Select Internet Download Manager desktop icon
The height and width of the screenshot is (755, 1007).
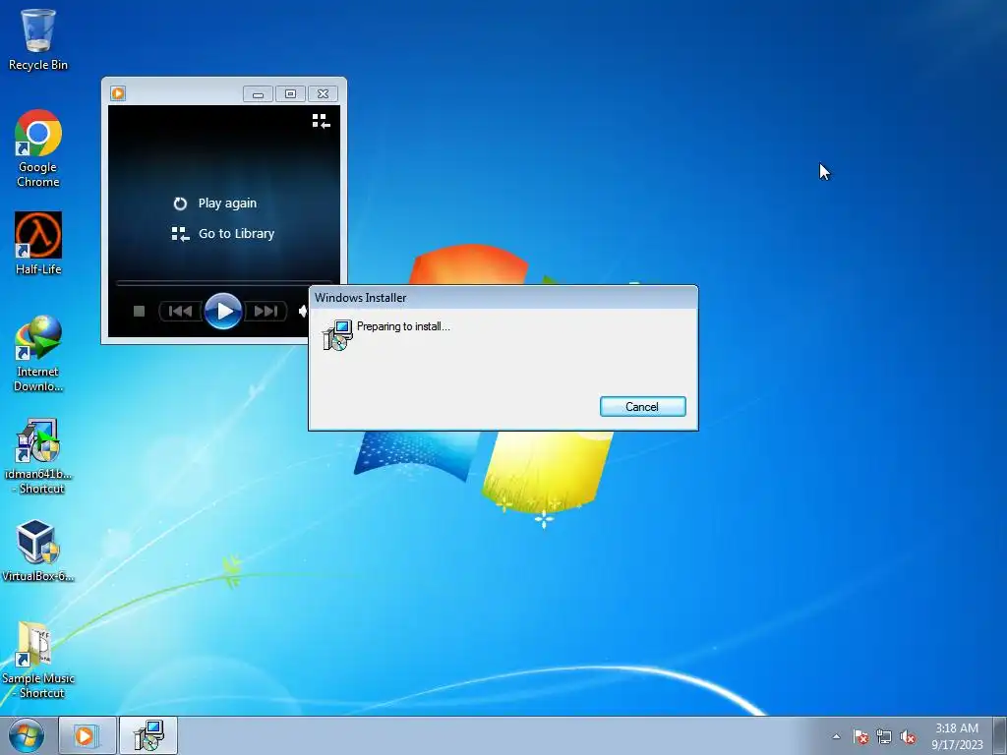[x=38, y=353]
